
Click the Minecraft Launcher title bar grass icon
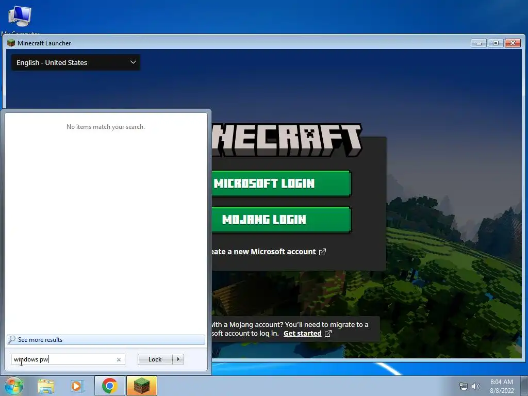click(x=11, y=43)
